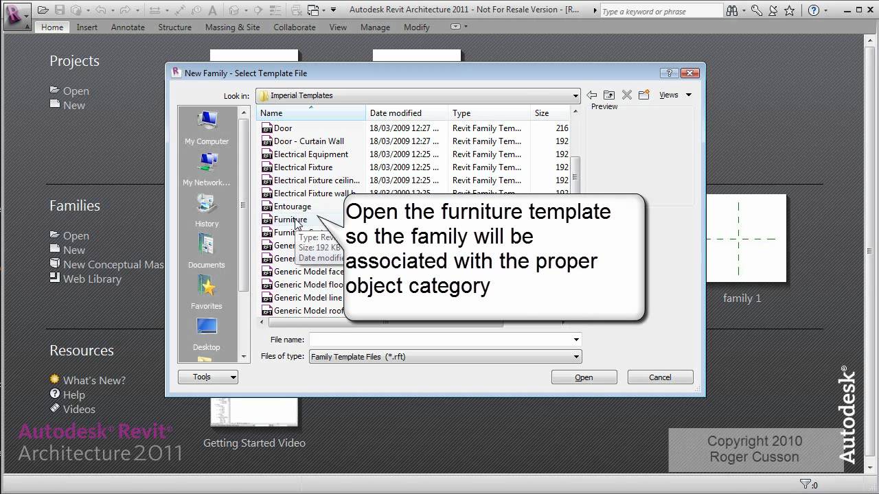Click the Back arrow icon in dialog

point(591,95)
